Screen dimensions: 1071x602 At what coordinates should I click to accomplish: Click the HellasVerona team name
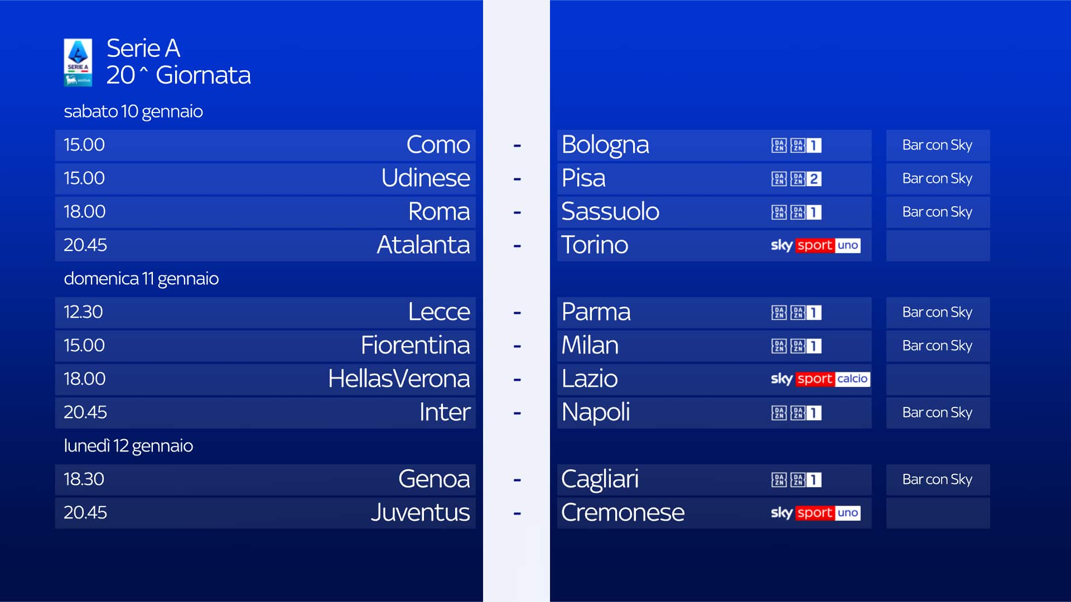[x=399, y=379]
